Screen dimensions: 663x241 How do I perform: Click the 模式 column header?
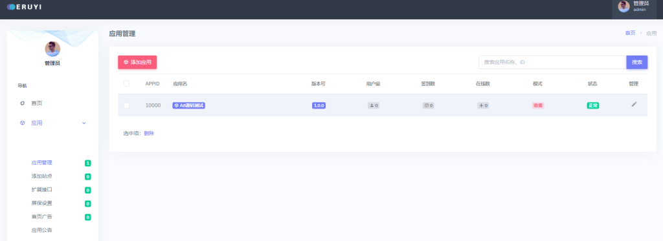tap(537, 83)
